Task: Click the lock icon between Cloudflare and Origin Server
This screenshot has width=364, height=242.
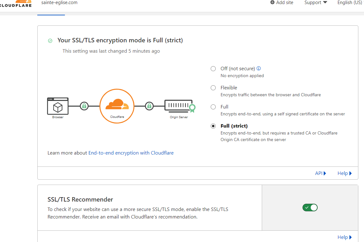Action: pos(149,106)
